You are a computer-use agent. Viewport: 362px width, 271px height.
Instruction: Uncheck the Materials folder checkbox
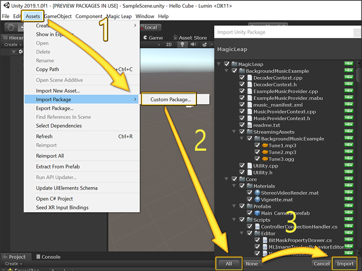242,186
